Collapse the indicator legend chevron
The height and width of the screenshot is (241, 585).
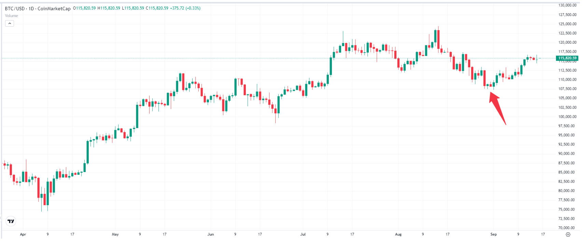coord(10,24)
